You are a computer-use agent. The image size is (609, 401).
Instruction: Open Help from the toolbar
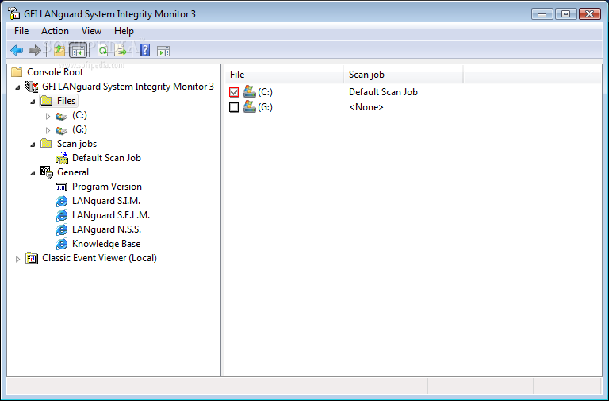144,50
